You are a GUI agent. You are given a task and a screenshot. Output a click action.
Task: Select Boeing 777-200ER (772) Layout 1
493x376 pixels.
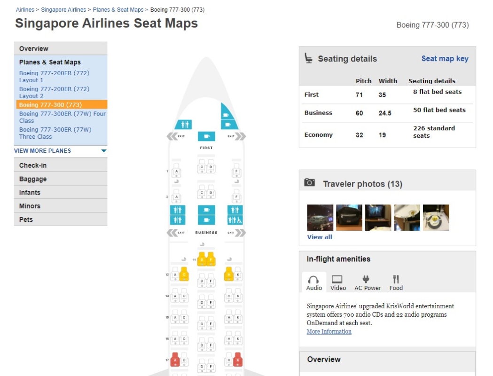tap(54, 77)
